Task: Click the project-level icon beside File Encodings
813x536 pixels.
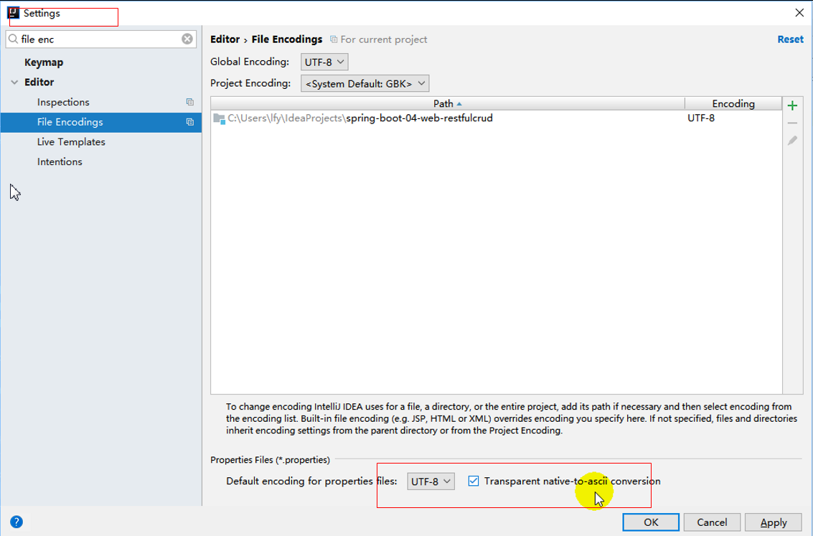Action: 189,122
